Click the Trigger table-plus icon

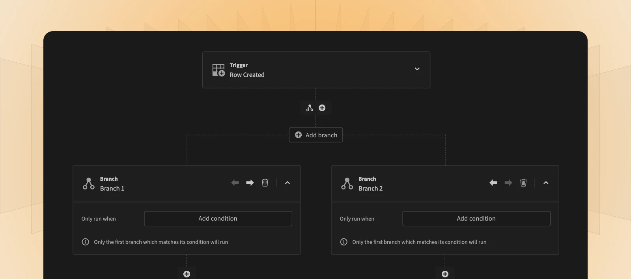click(x=218, y=70)
